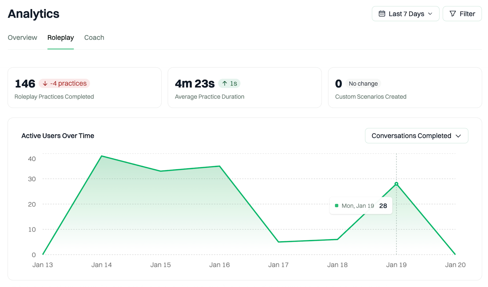Switch to the Overview tab
This screenshot has height=287, width=488.
coord(23,38)
